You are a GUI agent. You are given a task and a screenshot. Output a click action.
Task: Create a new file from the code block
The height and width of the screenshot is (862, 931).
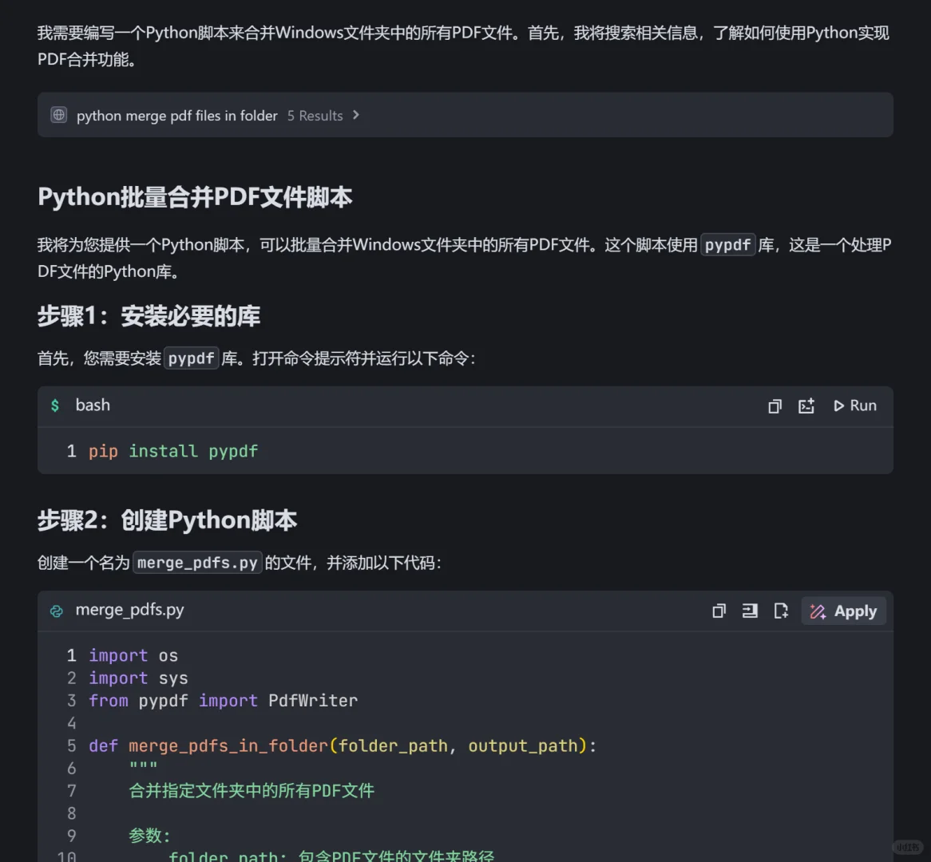pos(781,611)
